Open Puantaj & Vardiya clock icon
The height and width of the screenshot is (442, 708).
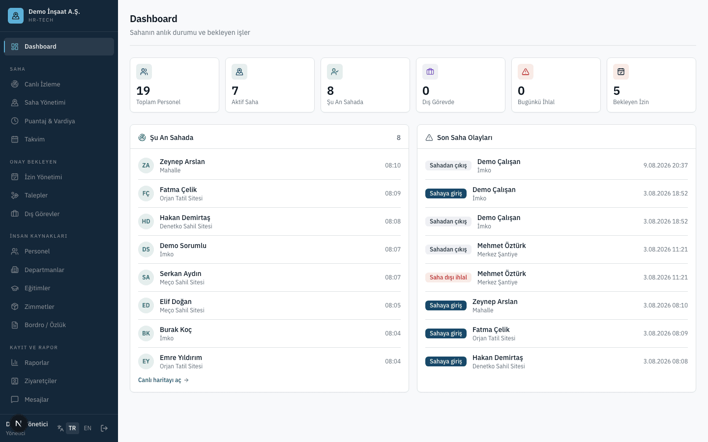(x=15, y=121)
